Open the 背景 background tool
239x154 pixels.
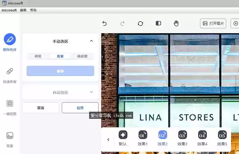tap(10, 136)
